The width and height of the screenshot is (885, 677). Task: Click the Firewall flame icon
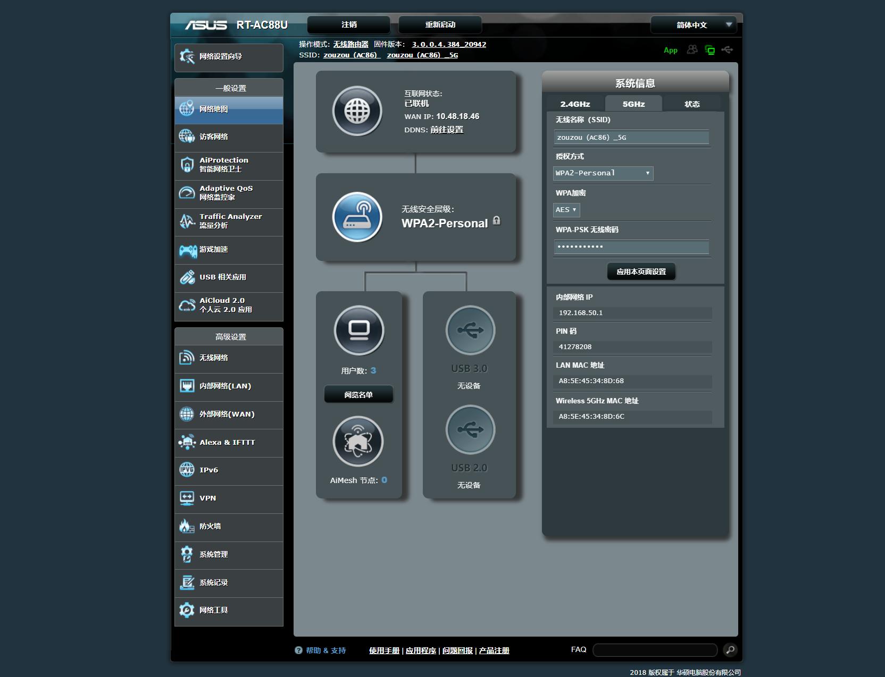coord(186,526)
